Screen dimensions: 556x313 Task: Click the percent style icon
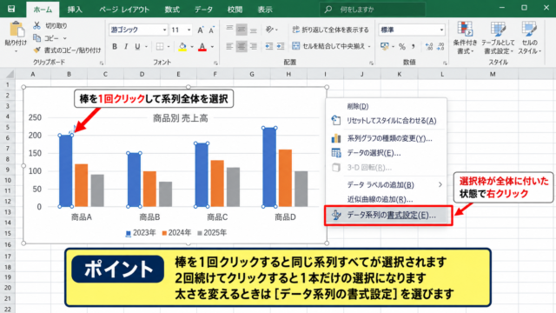click(x=401, y=46)
